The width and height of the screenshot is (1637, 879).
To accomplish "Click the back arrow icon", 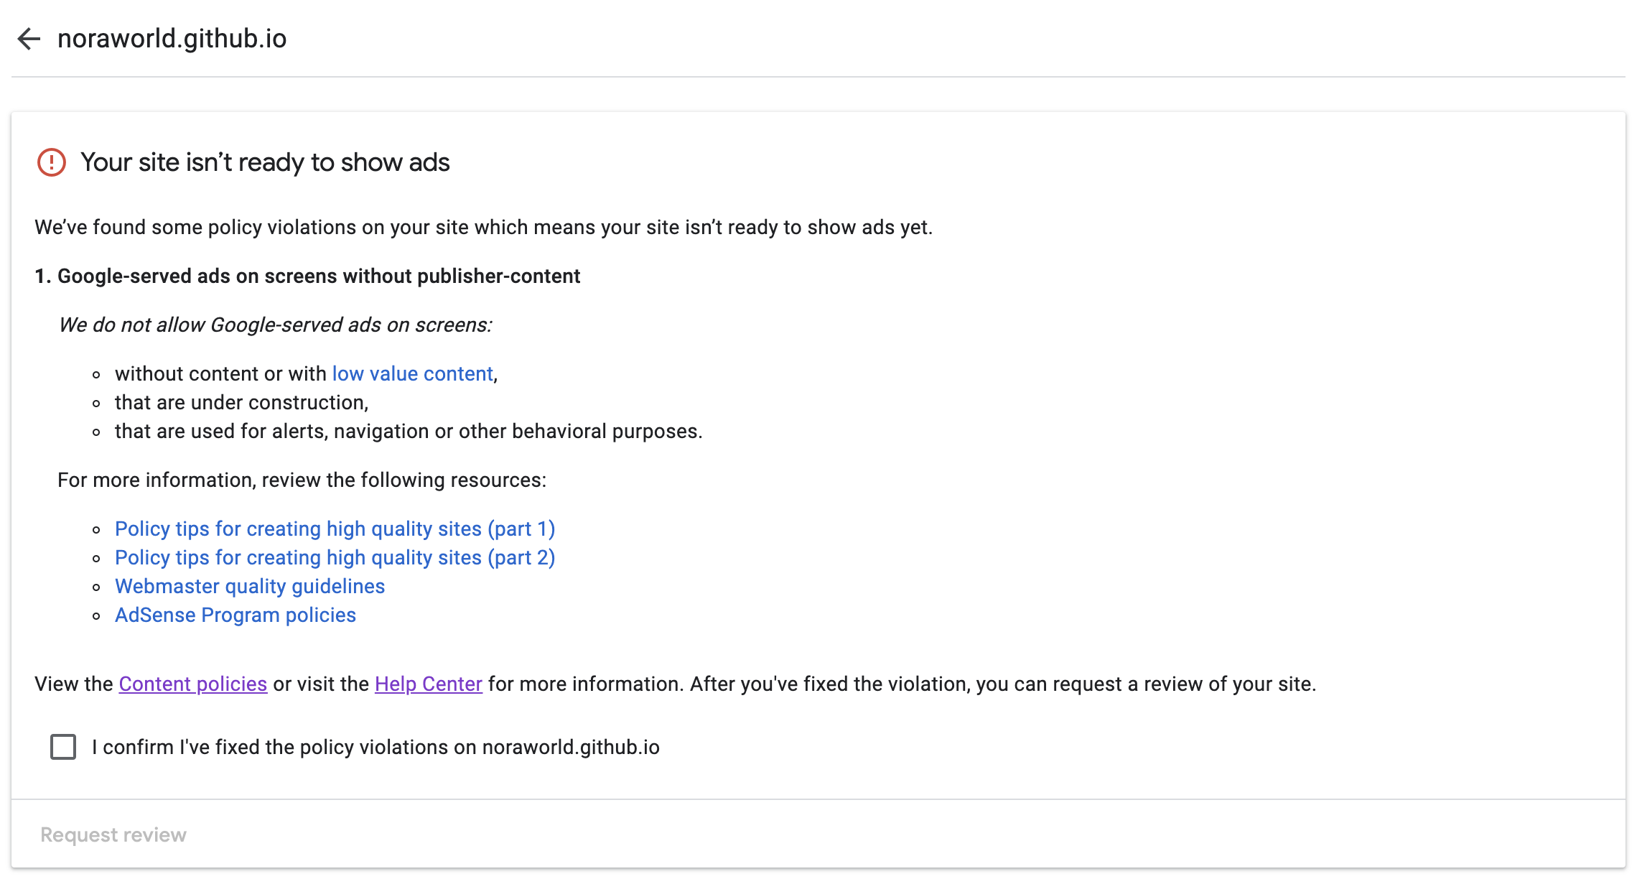I will [x=29, y=39].
